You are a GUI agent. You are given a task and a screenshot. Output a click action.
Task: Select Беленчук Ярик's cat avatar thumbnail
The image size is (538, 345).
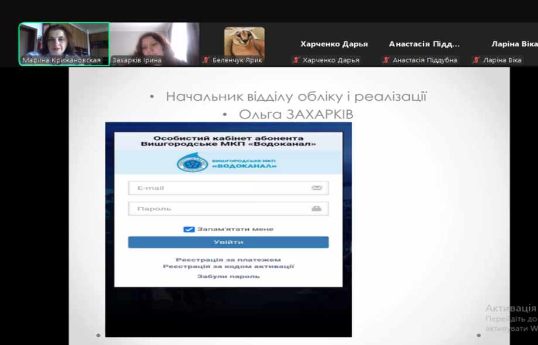point(244,41)
